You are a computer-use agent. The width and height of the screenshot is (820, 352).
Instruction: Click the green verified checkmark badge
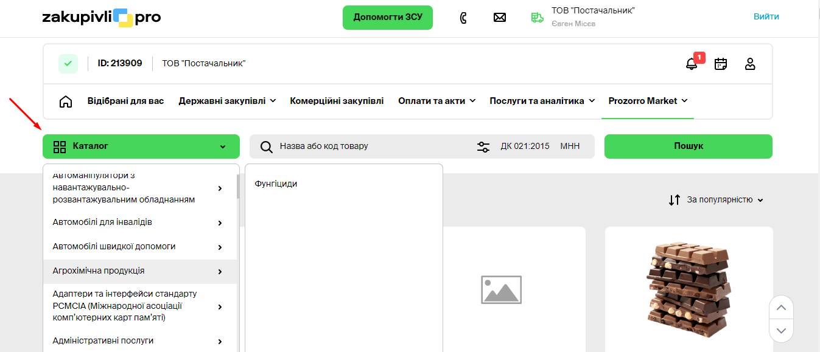point(68,64)
